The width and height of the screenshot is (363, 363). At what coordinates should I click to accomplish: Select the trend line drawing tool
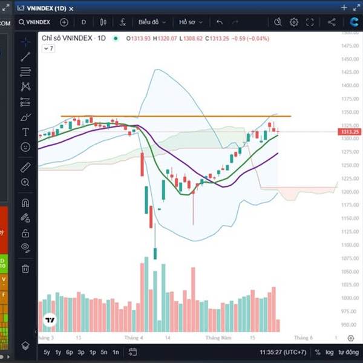pos(25,57)
